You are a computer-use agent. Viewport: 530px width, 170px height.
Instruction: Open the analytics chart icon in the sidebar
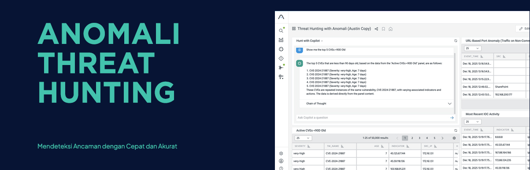click(281, 40)
